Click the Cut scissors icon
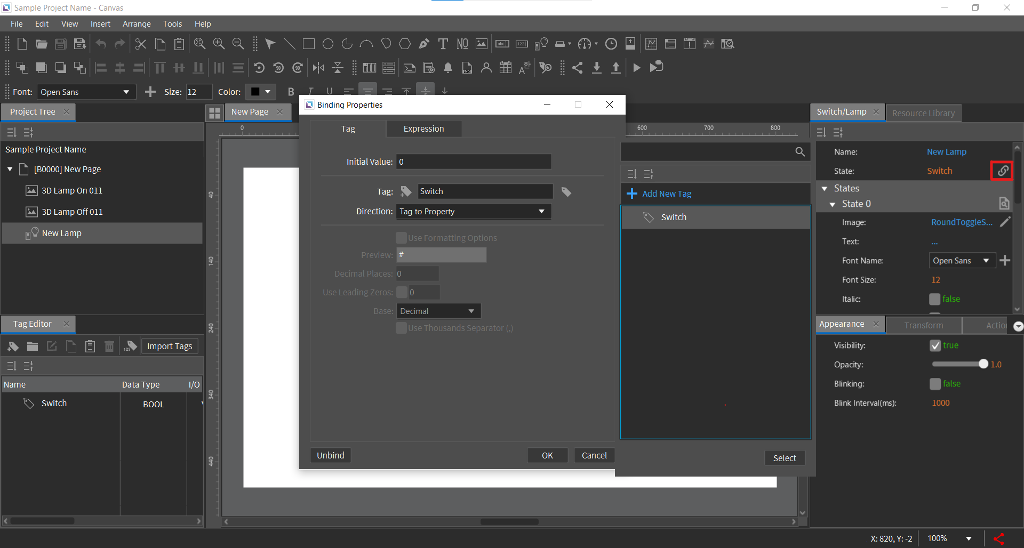The width and height of the screenshot is (1024, 548). click(x=140, y=44)
